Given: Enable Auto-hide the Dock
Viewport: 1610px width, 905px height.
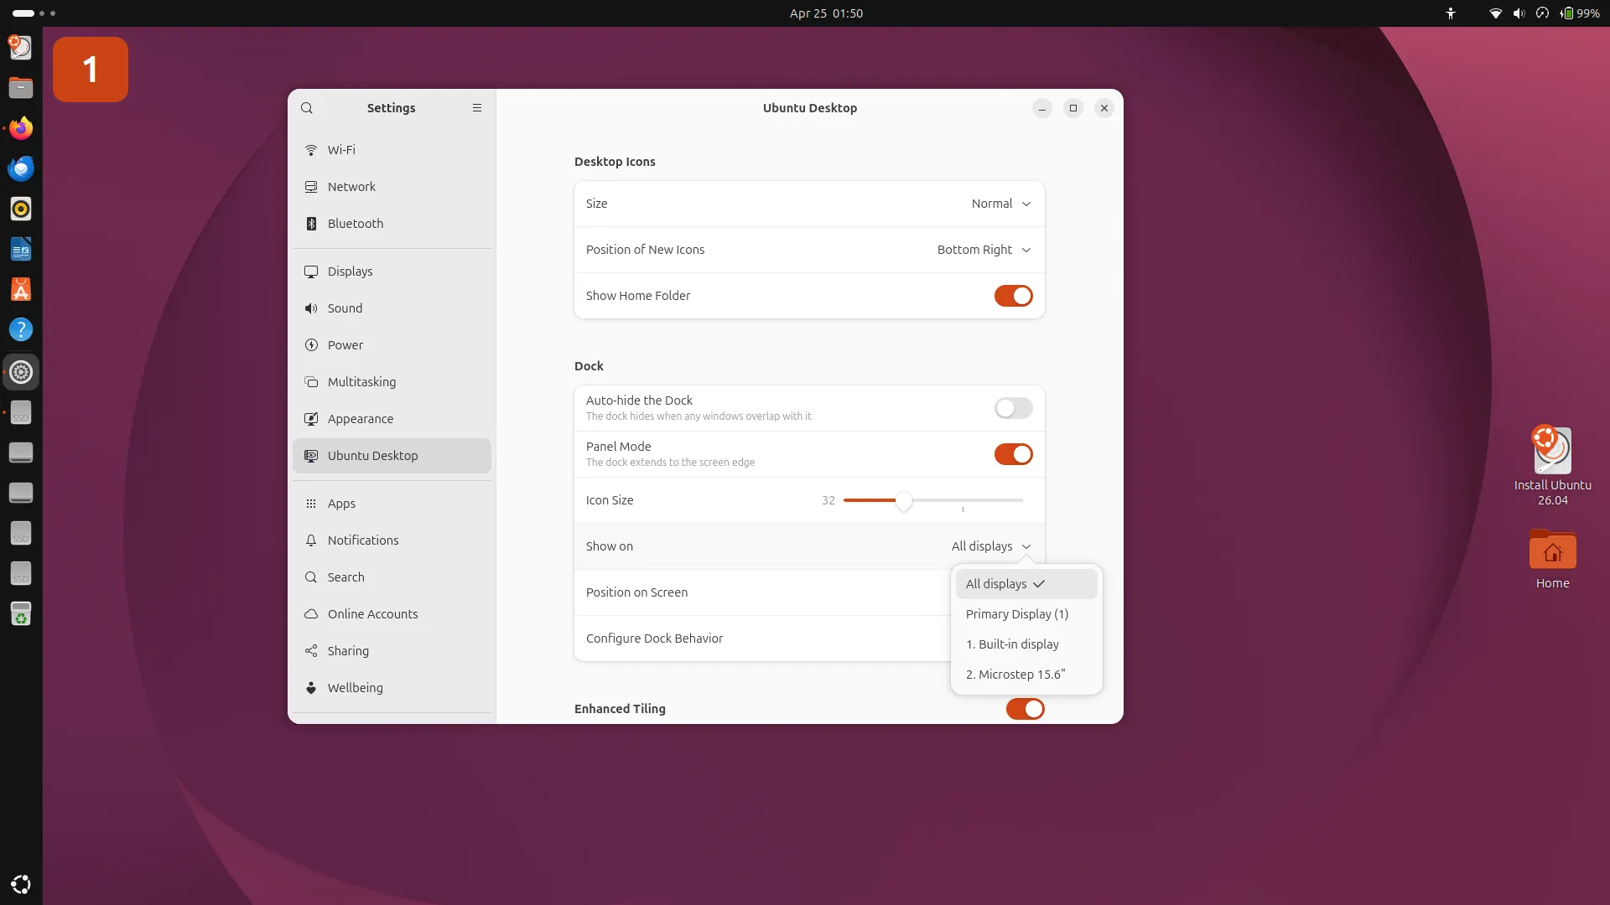Looking at the screenshot, I should coord(1013,408).
